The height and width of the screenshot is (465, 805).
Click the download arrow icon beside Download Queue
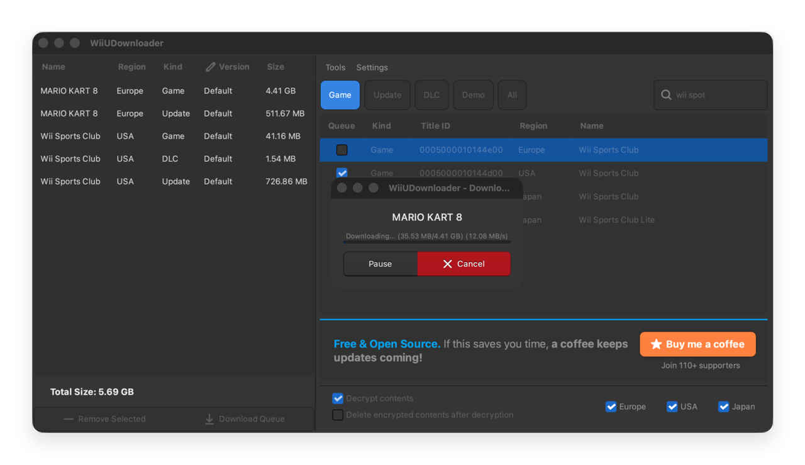click(209, 419)
